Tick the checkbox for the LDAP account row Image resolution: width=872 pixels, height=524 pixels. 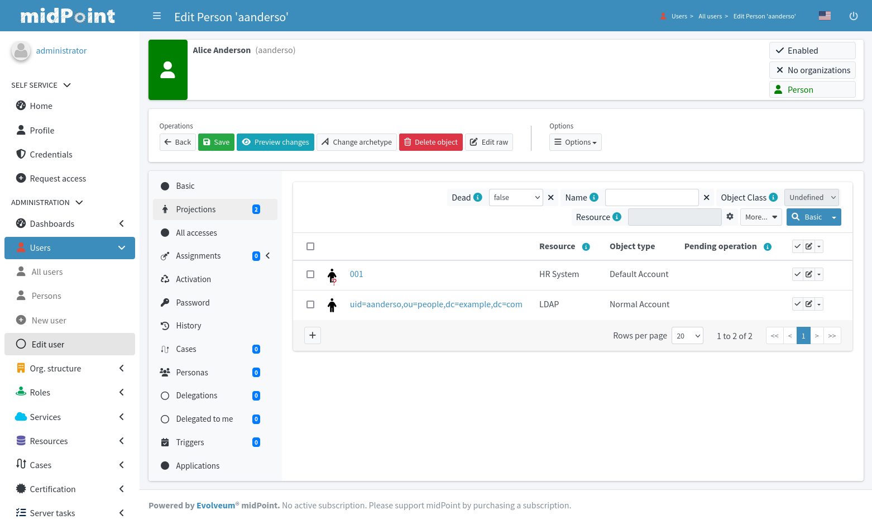point(310,304)
